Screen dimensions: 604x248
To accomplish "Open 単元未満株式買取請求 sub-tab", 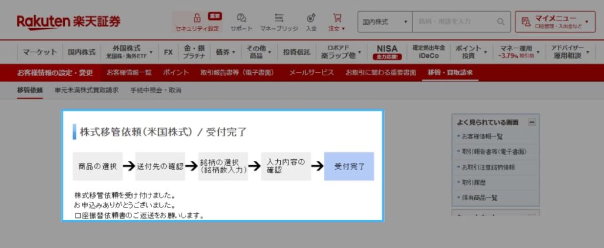I will [87, 91].
